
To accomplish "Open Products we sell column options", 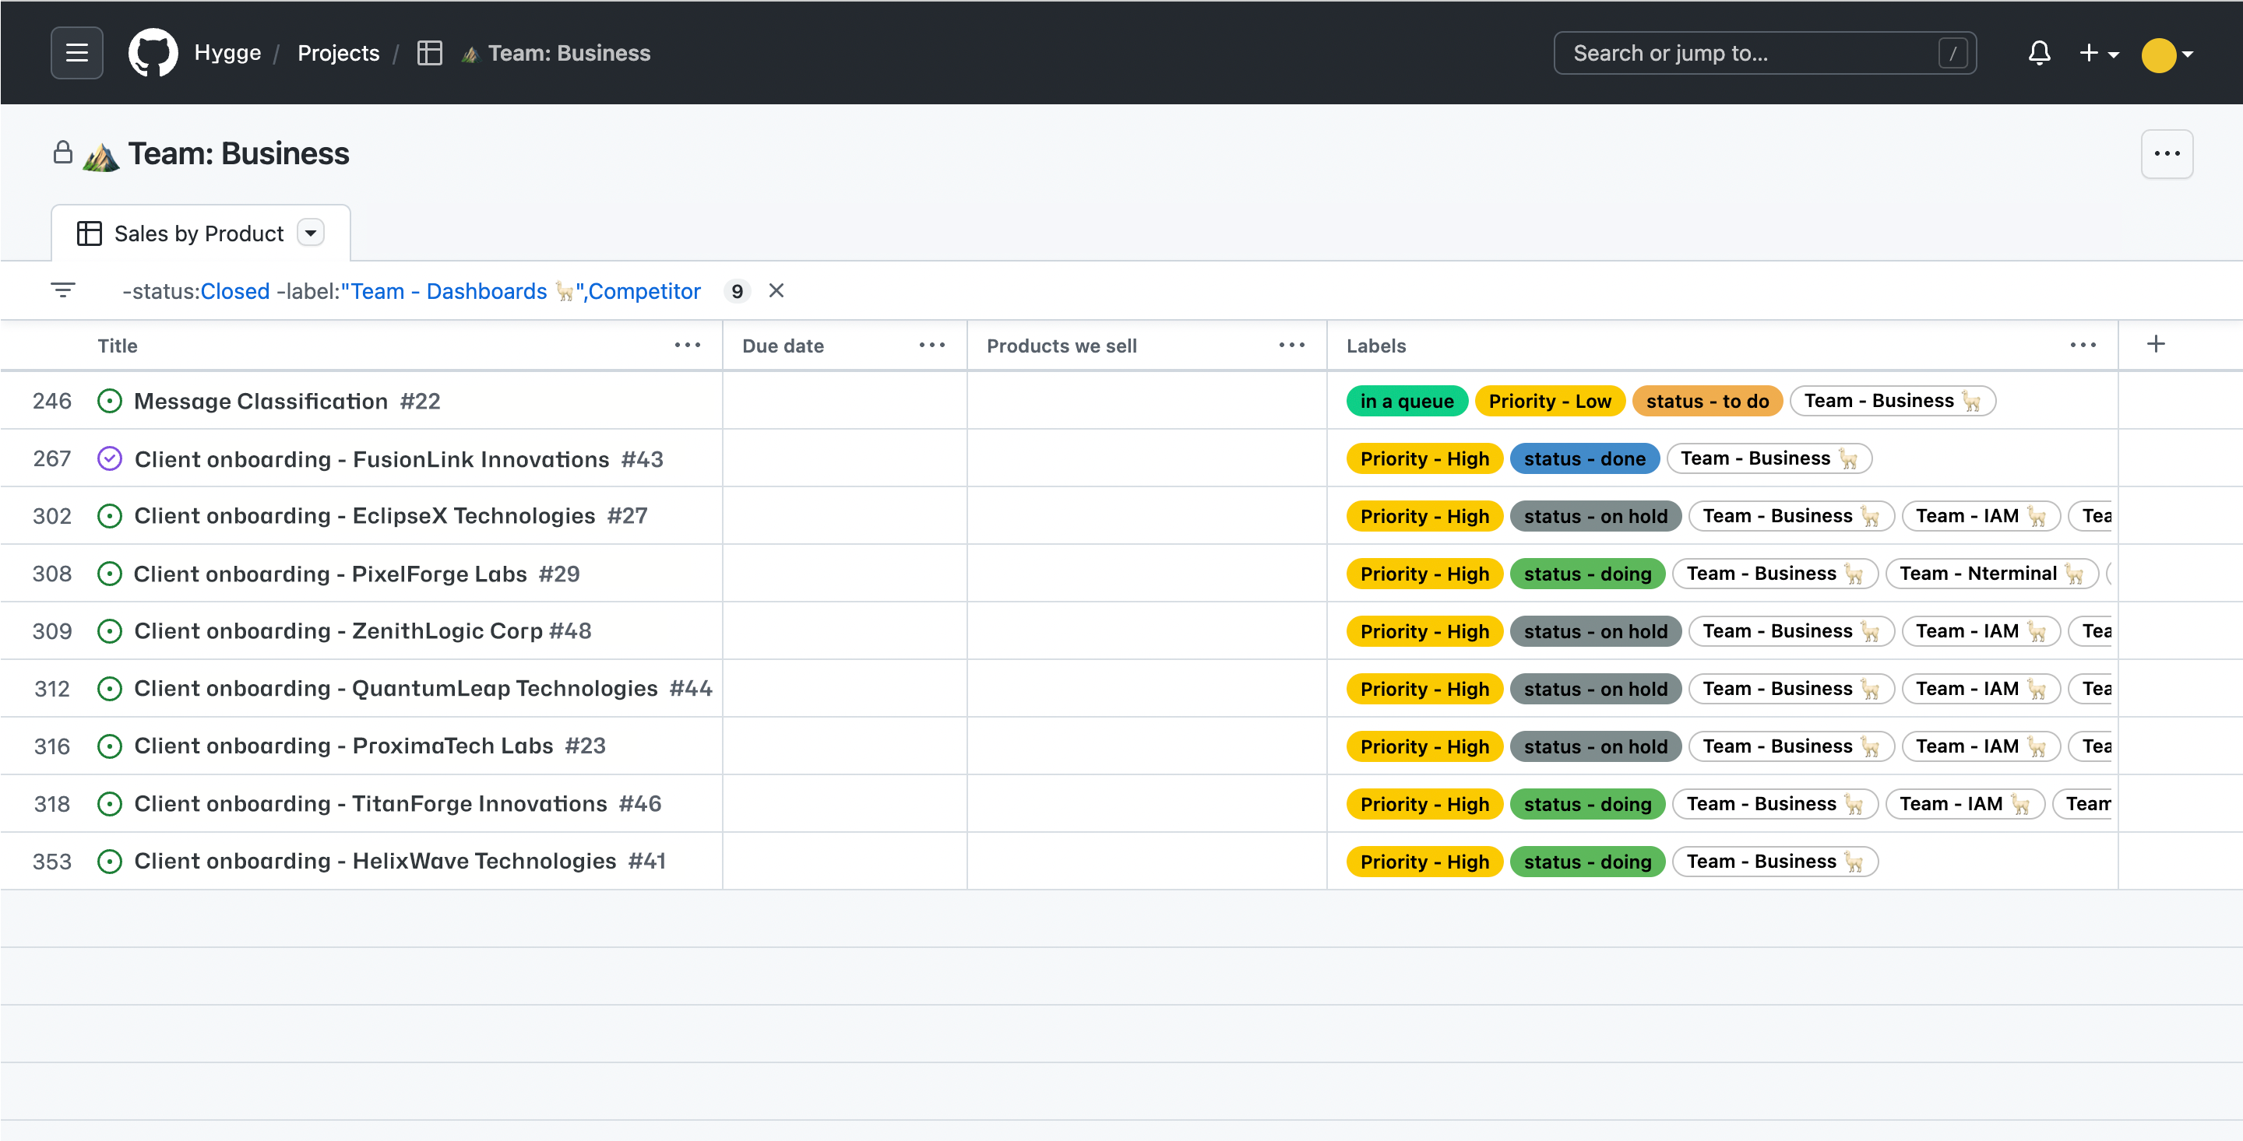I will point(1291,346).
